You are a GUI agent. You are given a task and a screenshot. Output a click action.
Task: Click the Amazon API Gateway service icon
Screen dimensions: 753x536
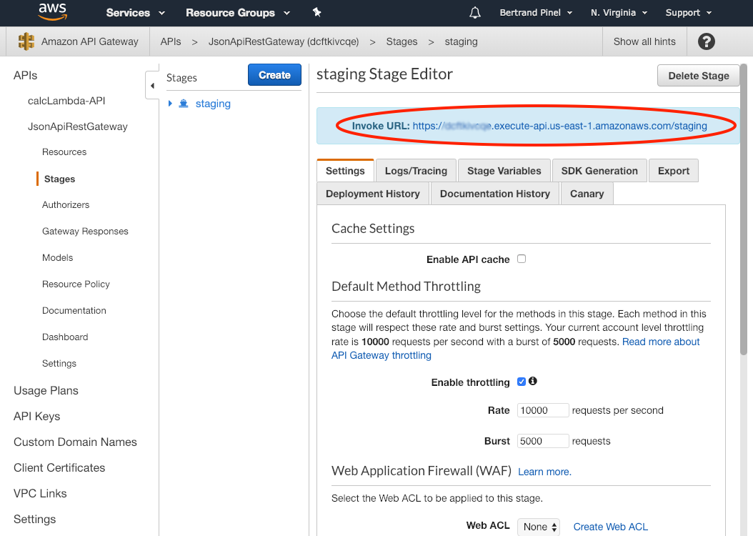(26, 41)
